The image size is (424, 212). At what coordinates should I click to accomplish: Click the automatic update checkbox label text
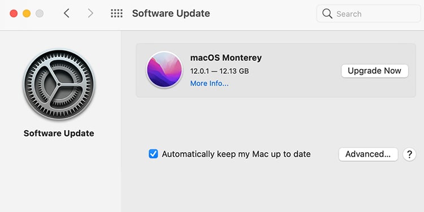(x=236, y=154)
